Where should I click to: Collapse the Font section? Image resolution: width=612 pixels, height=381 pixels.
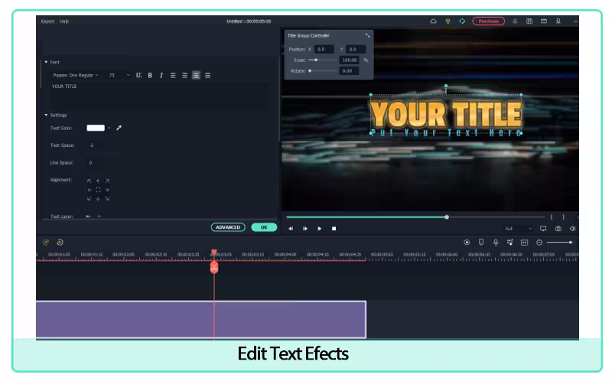[46, 62]
